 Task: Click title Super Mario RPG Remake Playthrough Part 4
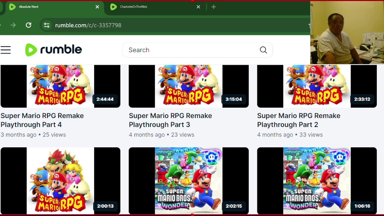(42, 120)
